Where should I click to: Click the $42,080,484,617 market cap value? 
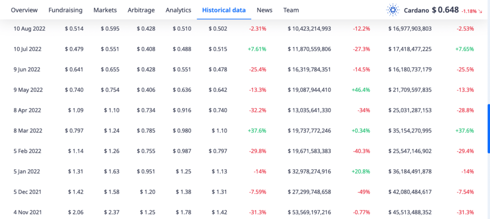pos(410,192)
